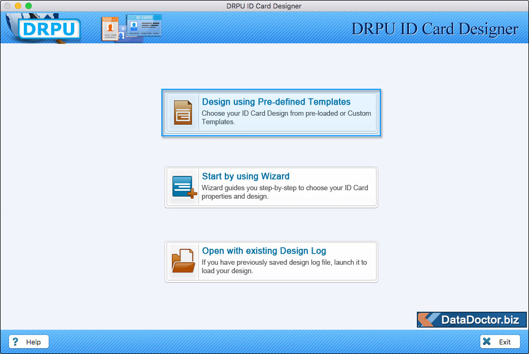Open the Help button label
The width and height of the screenshot is (529, 354).
point(33,342)
